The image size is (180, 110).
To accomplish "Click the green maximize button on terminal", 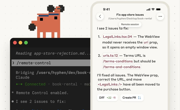I will click(26, 43).
